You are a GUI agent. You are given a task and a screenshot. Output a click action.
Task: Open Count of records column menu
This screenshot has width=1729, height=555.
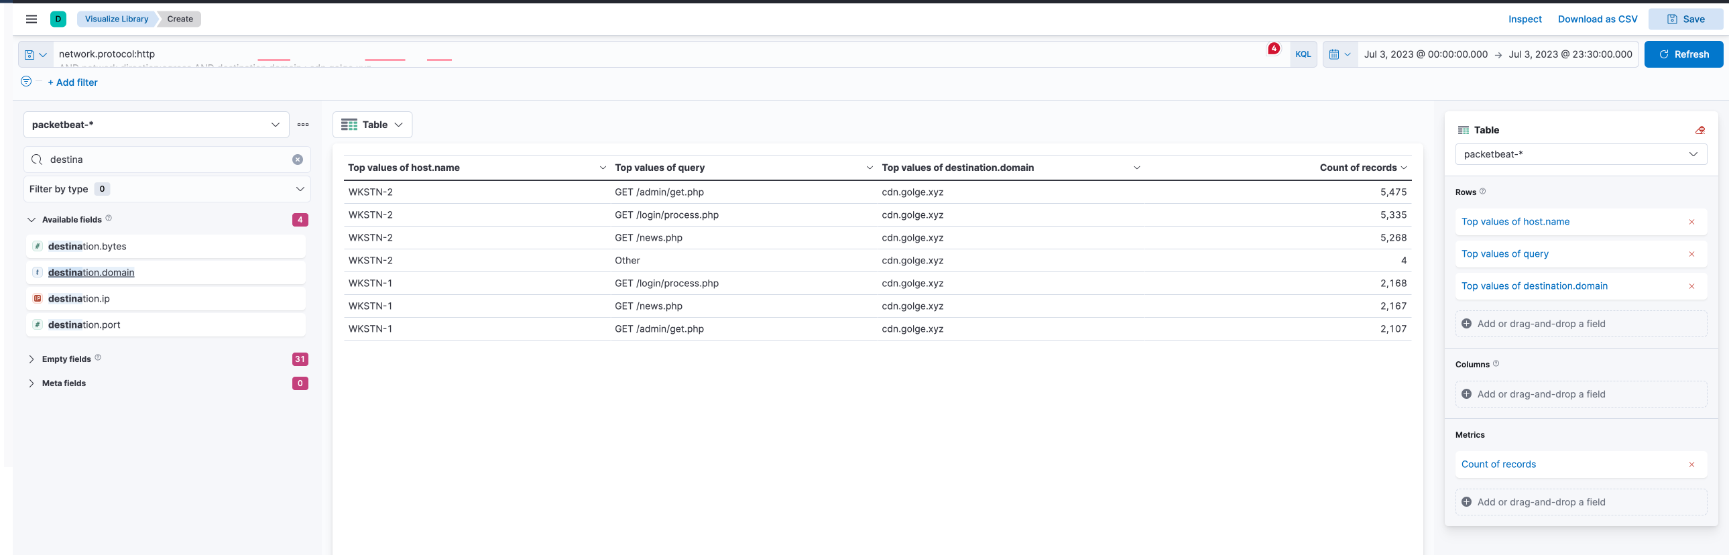click(1403, 168)
